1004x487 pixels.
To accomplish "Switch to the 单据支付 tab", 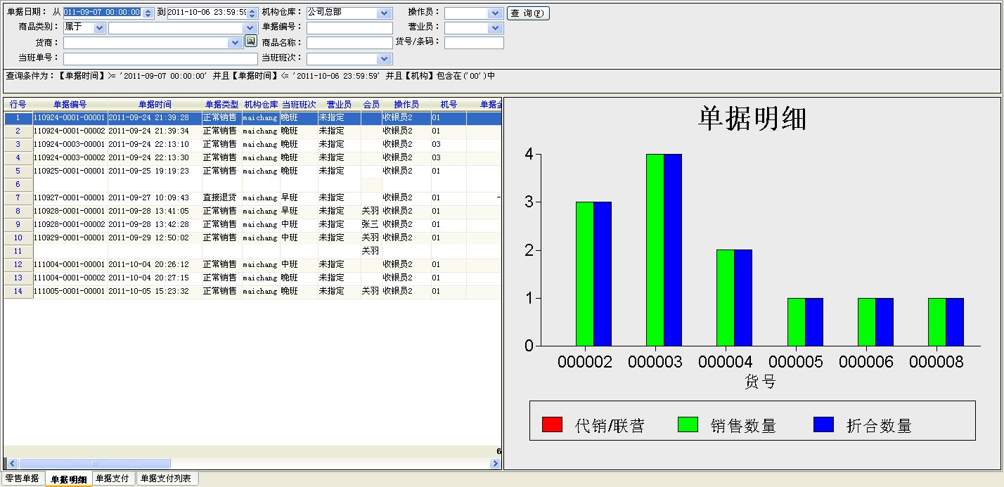I will 112,479.
